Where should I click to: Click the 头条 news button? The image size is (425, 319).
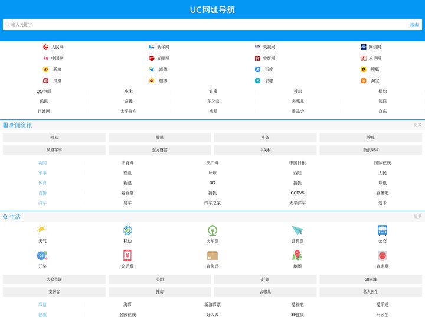(x=265, y=138)
